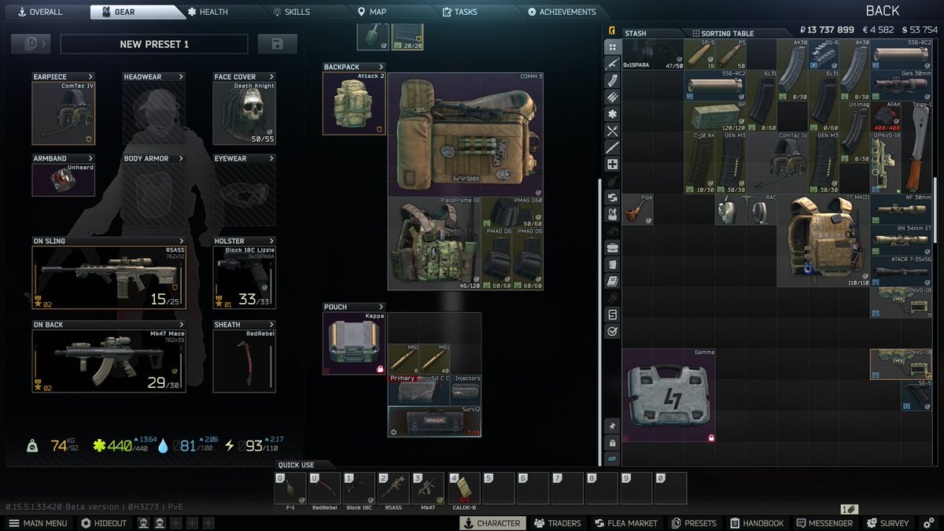Open the TASKS tab

(x=460, y=12)
